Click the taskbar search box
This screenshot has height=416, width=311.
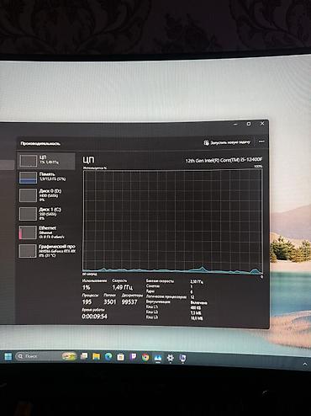[45, 356]
